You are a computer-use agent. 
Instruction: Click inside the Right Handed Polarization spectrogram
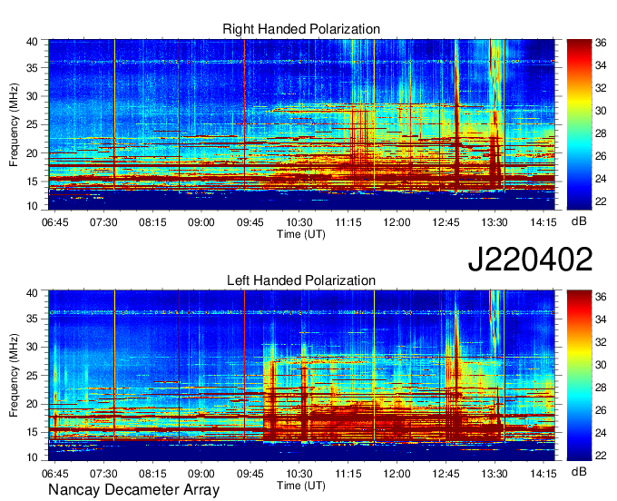pos(301,124)
